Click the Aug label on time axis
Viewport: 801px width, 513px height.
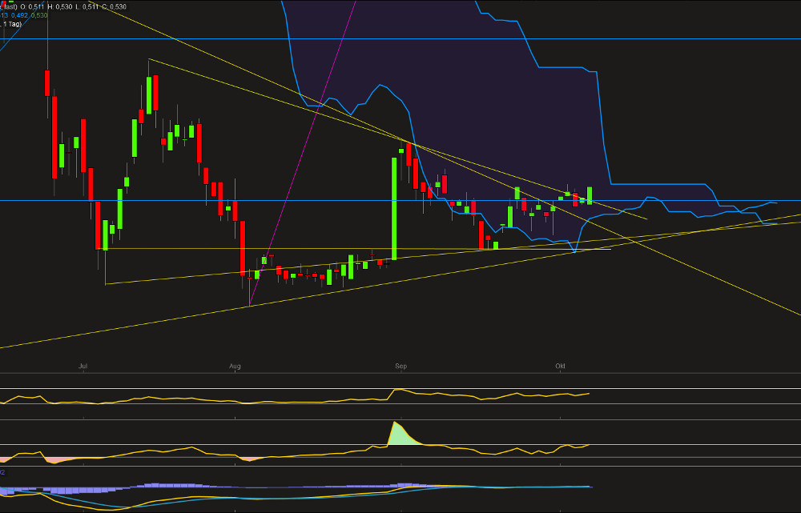pos(235,366)
